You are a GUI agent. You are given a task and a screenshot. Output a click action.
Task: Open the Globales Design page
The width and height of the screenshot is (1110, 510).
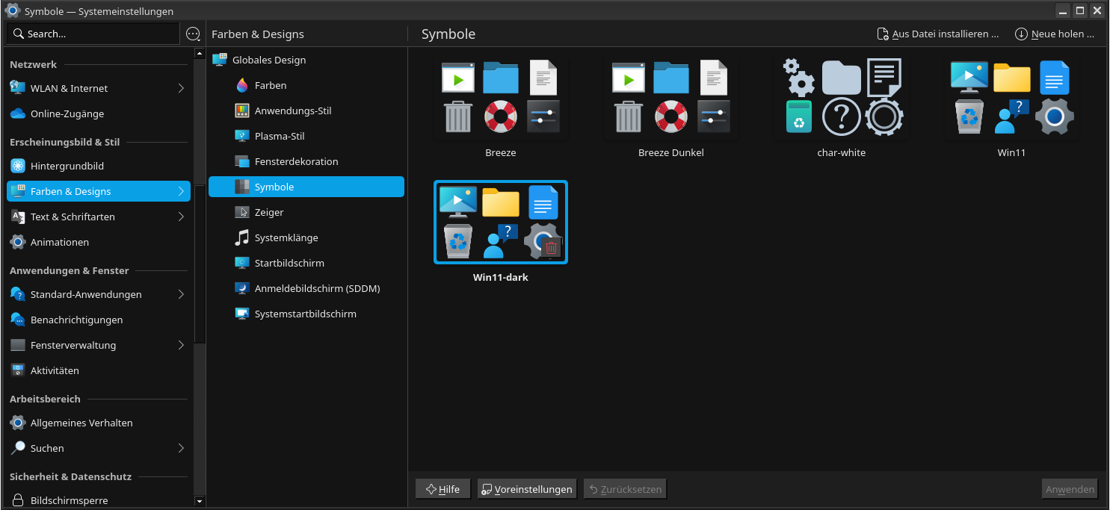[306, 60]
